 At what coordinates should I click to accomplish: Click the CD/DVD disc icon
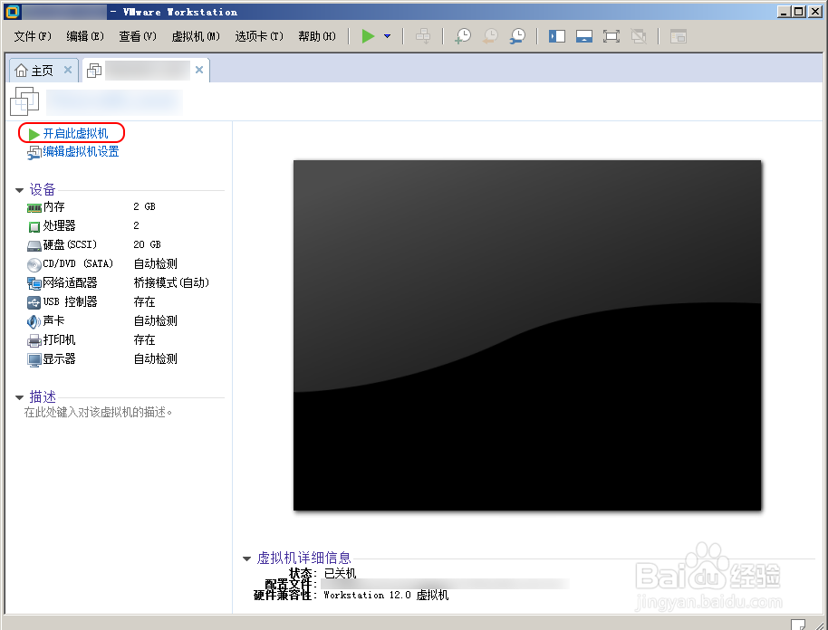coord(34,265)
